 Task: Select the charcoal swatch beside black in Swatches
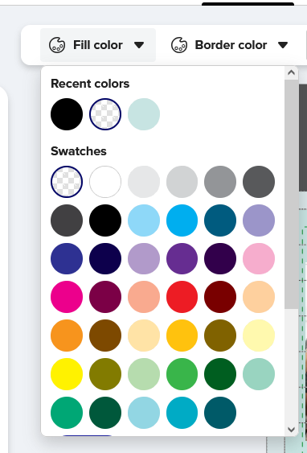tap(67, 220)
